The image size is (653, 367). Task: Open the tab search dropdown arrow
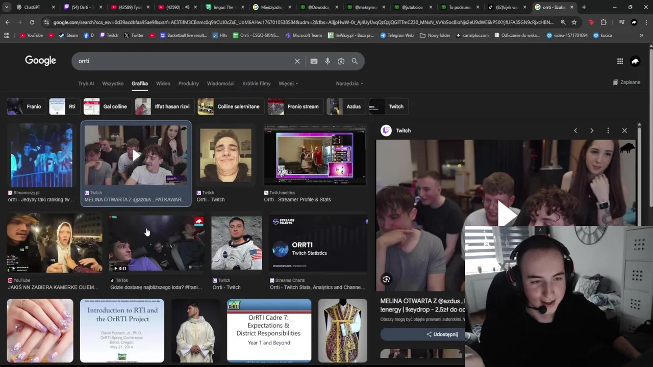tap(7, 7)
